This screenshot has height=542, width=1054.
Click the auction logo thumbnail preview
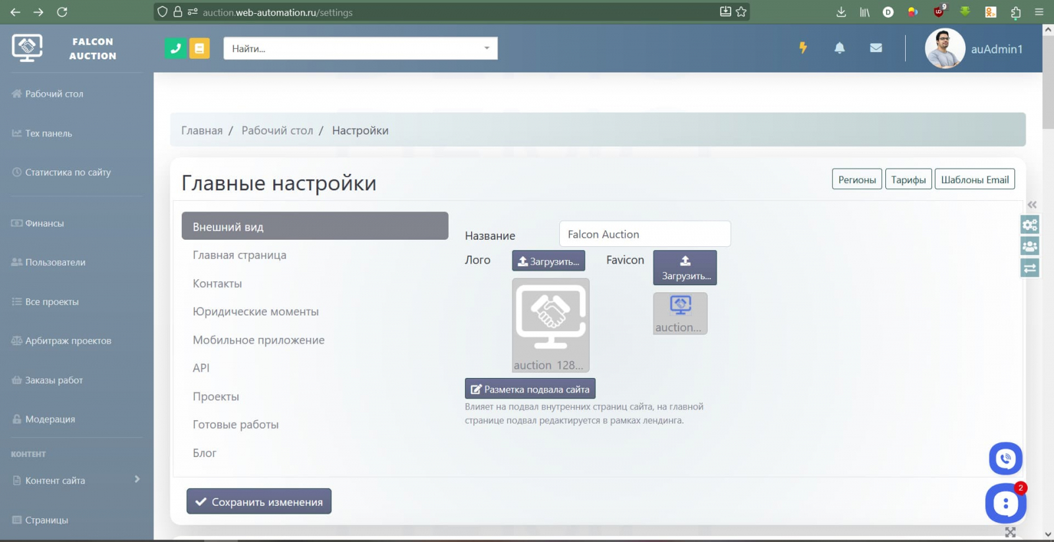pyautogui.click(x=551, y=324)
